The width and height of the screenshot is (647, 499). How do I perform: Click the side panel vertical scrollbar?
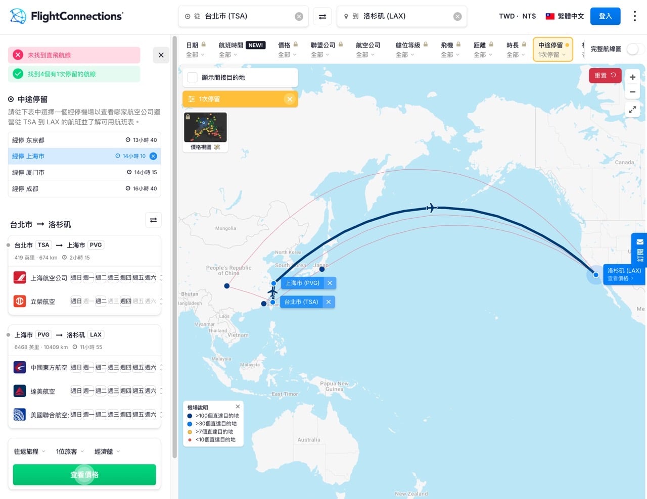174,247
